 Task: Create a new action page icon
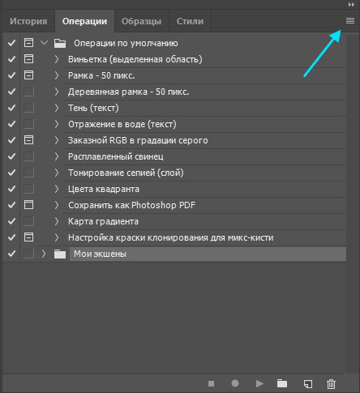(x=308, y=383)
